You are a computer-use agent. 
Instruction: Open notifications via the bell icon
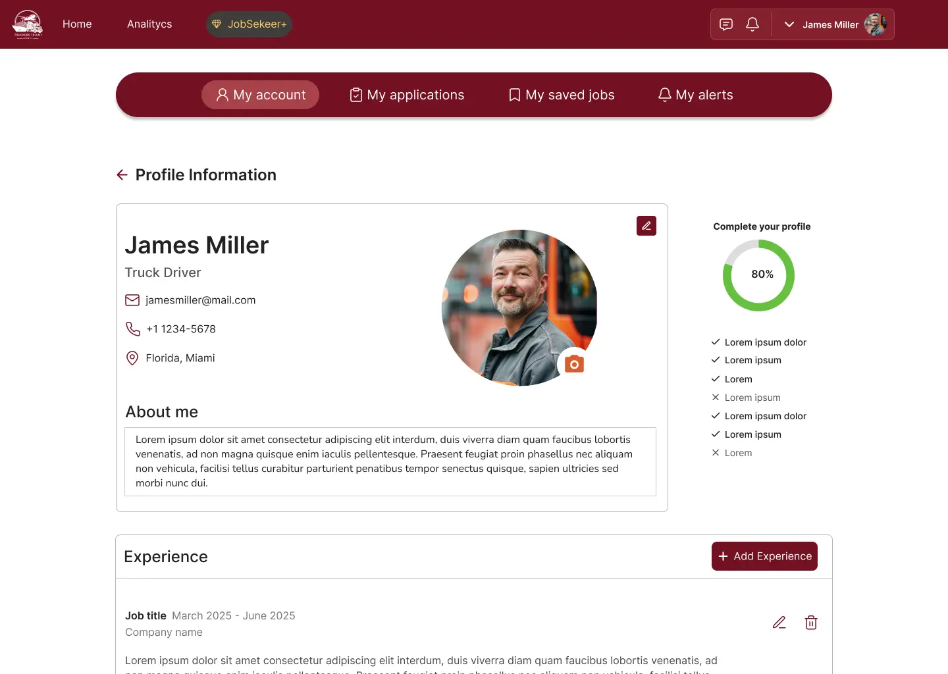(x=752, y=24)
